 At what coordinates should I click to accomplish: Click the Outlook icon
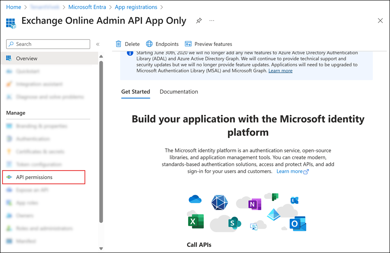click(x=298, y=224)
